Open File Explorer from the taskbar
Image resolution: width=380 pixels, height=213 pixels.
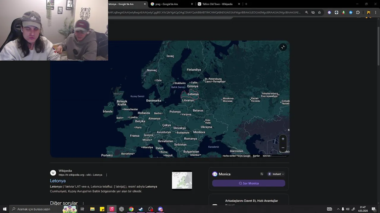pos(92,209)
